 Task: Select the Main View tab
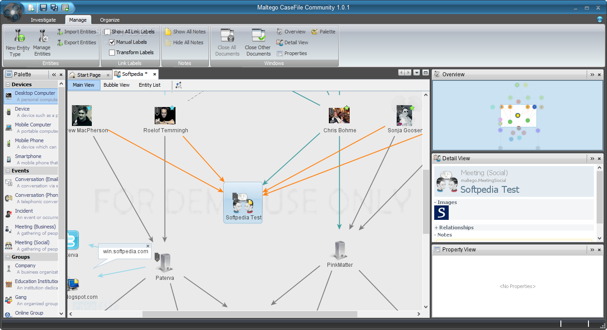[x=84, y=85]
